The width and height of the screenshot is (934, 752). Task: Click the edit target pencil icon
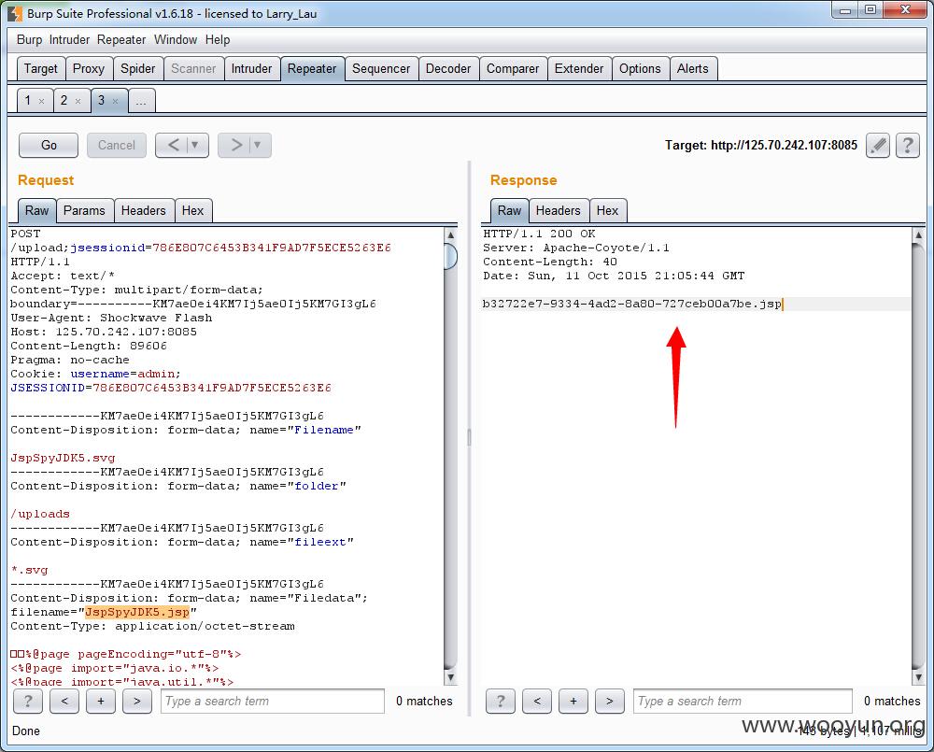877,146
